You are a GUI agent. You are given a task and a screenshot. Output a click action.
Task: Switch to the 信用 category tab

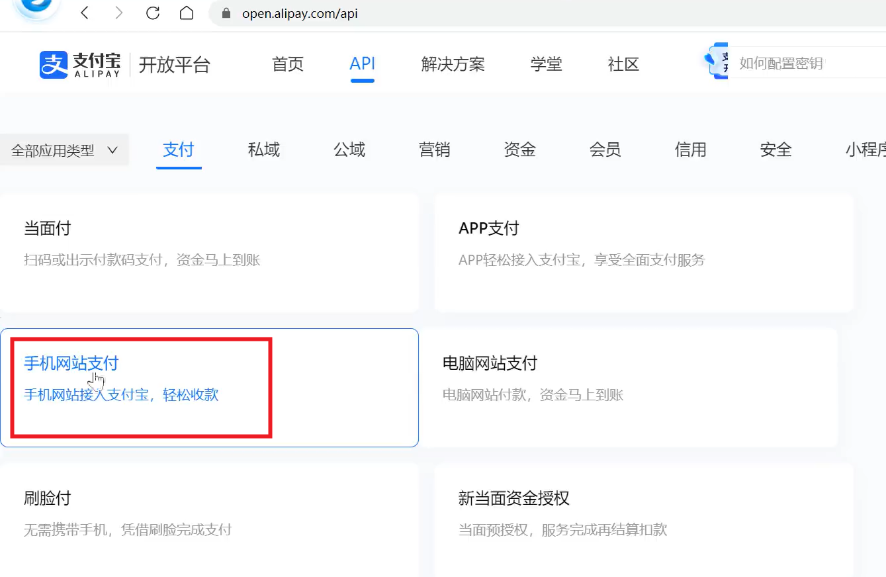coord(691,150)
